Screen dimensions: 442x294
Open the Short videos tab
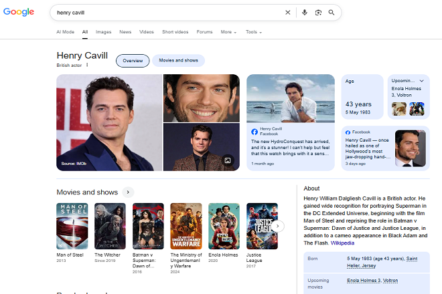point(175,32)
